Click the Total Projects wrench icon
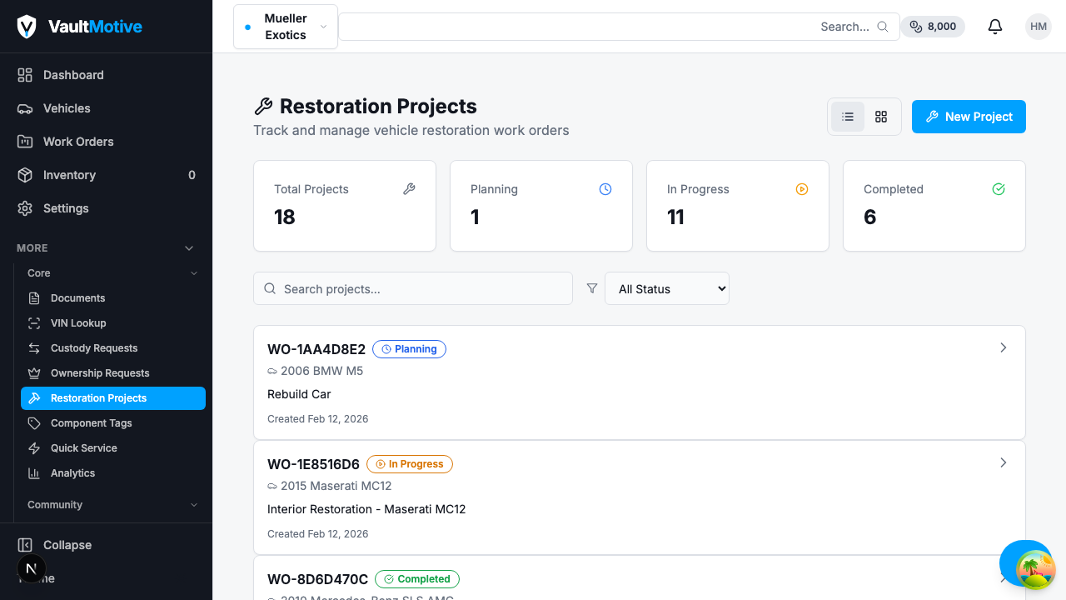The width and height of the screenshot is (1066, 600). (409, 189)
